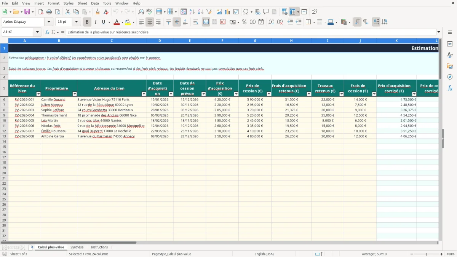Open the sidebar Properties icon

pyautogui.click(x=450, y=44)
